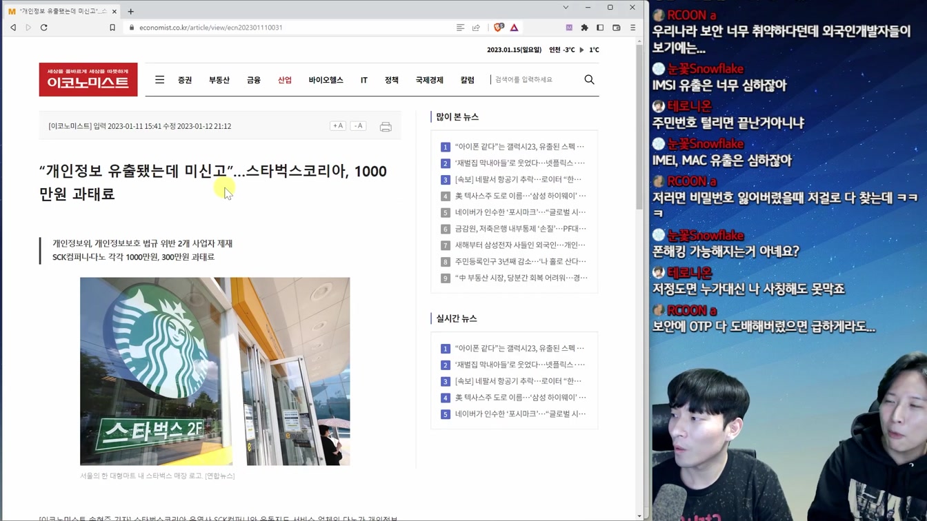Select the 산업 menu item
927x521 pixels.
coord(285,80)
